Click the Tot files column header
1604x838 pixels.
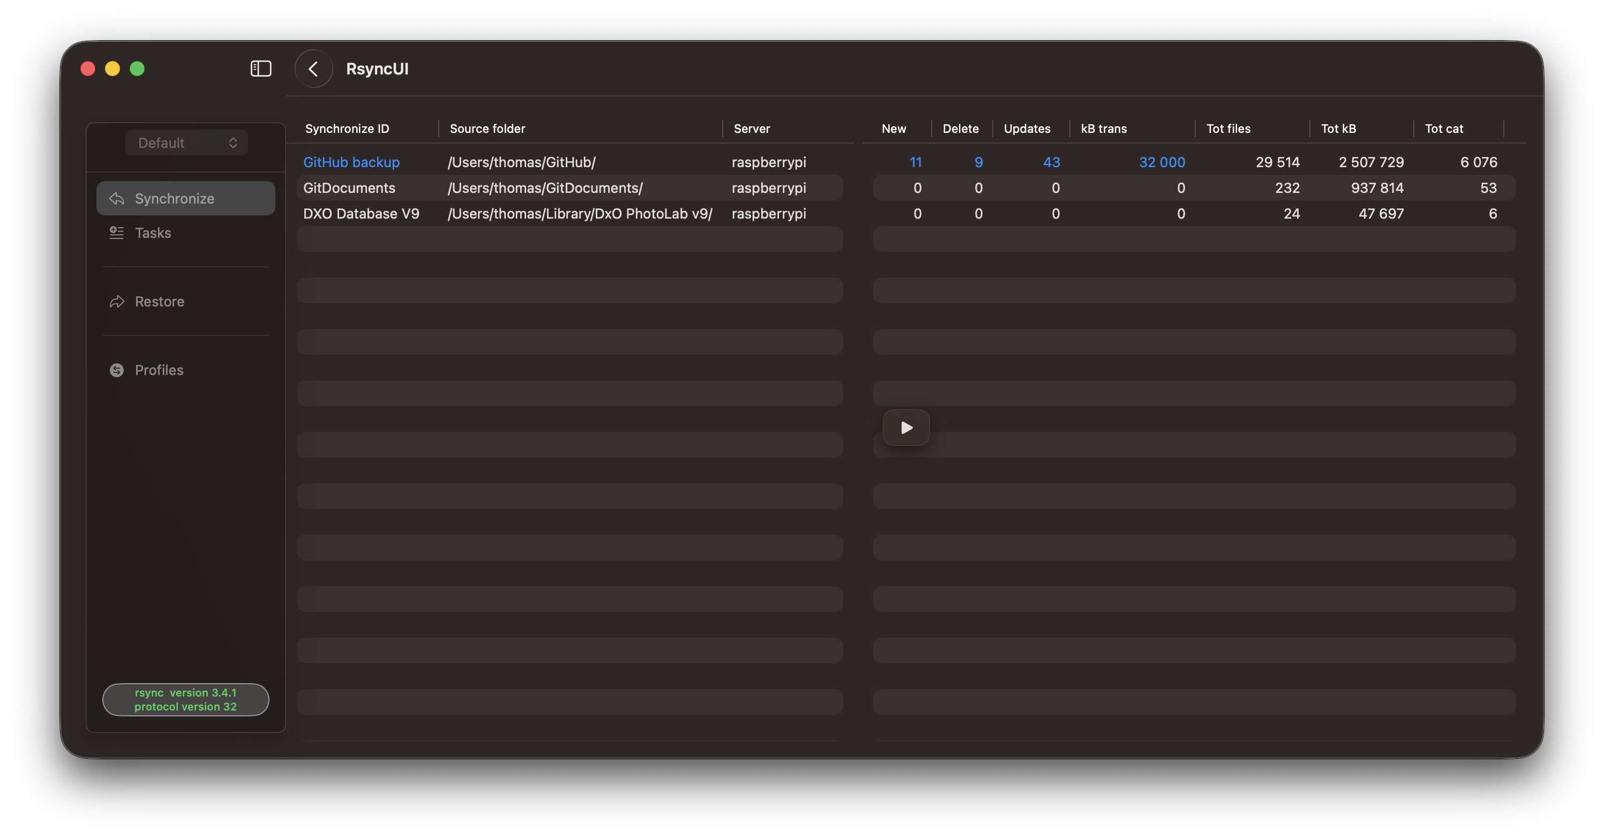click(1228, 129)
